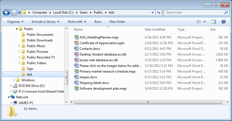Collapse the Network tree node

8,97
